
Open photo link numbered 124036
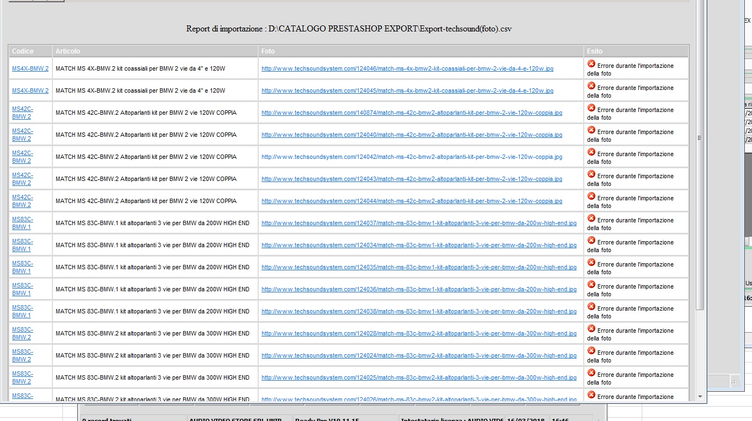click(419, 290)
